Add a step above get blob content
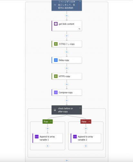Screen dimensions: 133x162 pyautogui.click(x=67, y=16)
